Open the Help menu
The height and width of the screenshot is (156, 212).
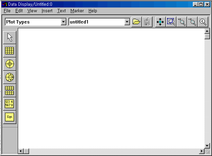93,11
